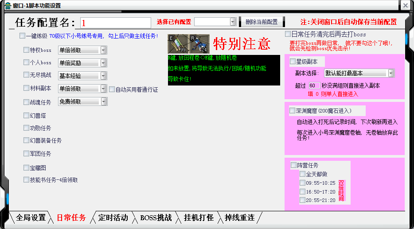The height and width of the screenshot is (229, 414).
Task: Check the 宝藏图 option
Action: point(26,167)
